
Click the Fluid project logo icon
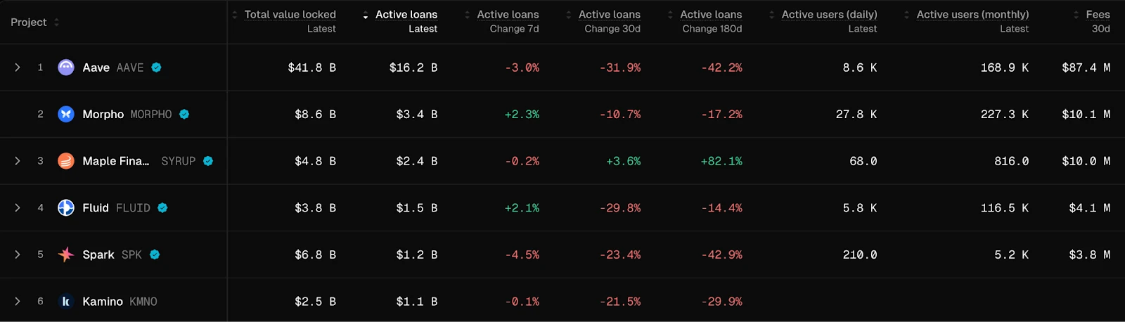click(x=66, y=208)
